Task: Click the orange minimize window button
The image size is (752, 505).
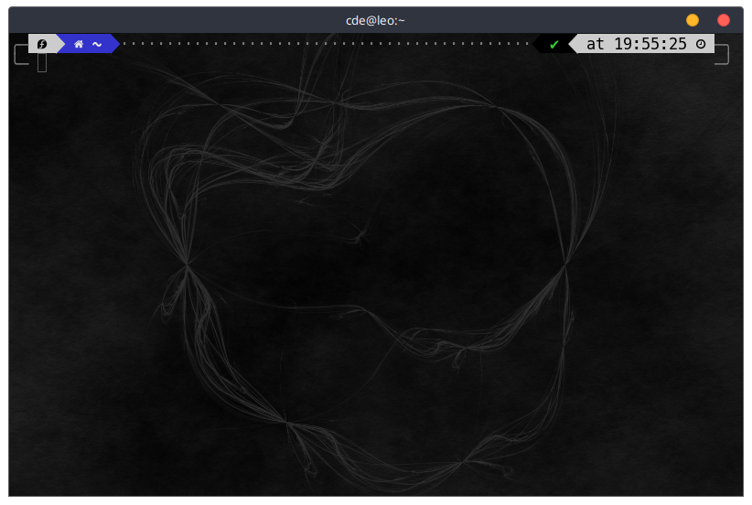Action: click(x=692, y=20)
